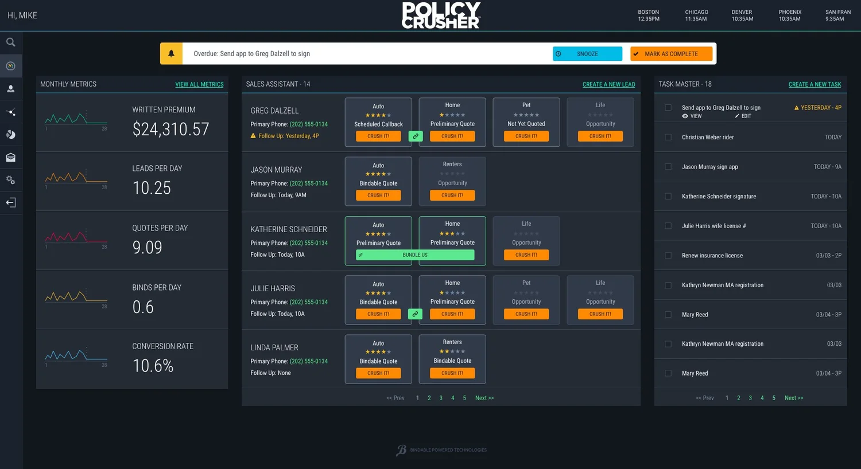Viewport: 861px width, 469px height.
Task: Open the user profile sidebar icon
Action: 10,89
